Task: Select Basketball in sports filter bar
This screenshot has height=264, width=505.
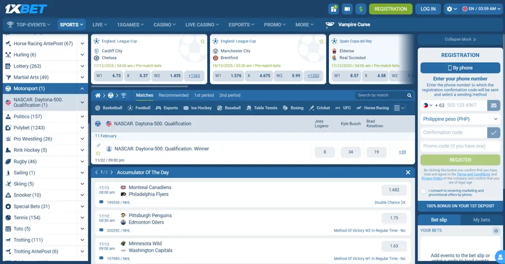Action: pos(108,108)
